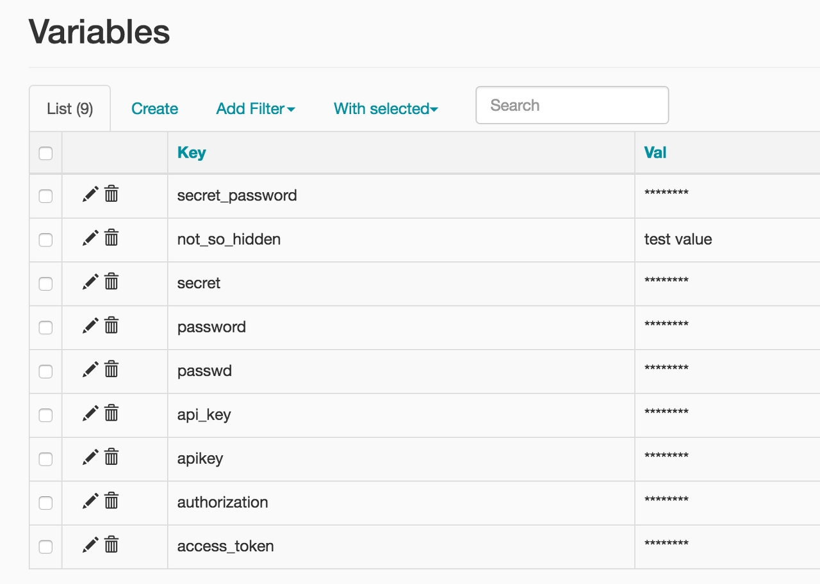
Task: Click the apikey key cell
Action: point(401,458)
